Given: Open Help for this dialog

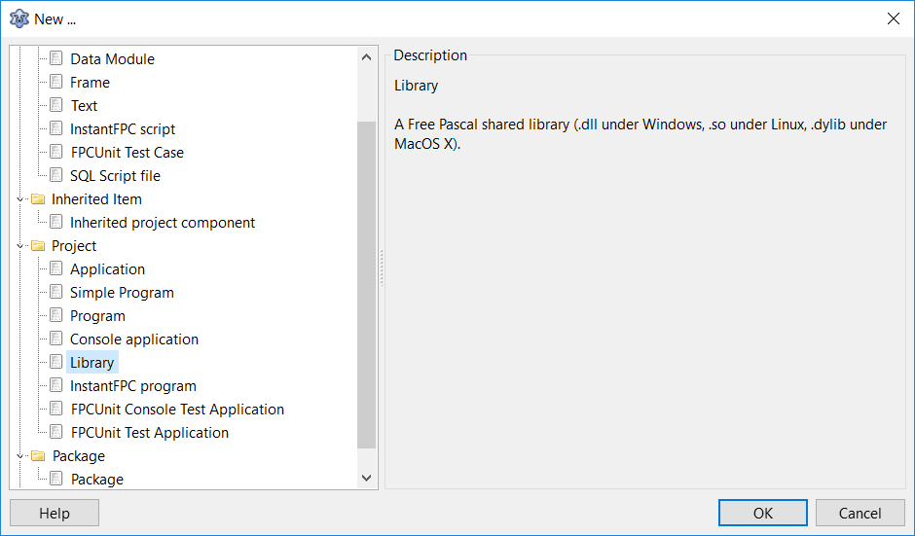Looking at the screenshot, I should pos(55,513).
